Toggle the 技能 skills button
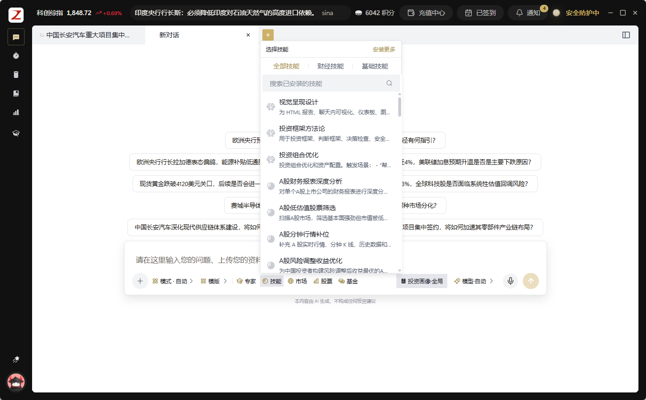Viewport: 646px width, 400px height. click(272, 281)
